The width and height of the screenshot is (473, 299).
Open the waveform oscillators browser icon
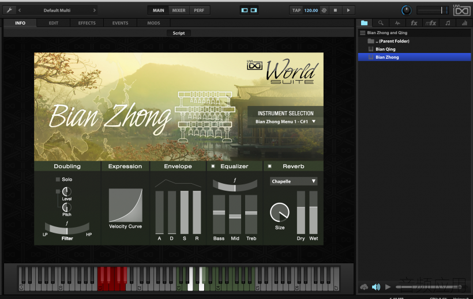click(x=397, y=23)
